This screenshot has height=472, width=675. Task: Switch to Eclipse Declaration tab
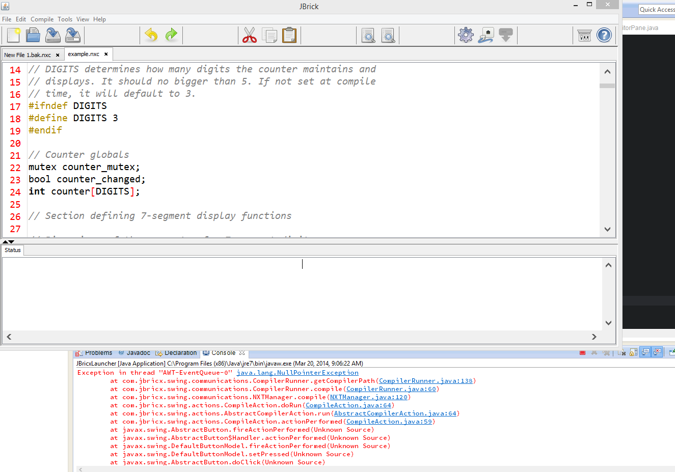click(176, 353)
